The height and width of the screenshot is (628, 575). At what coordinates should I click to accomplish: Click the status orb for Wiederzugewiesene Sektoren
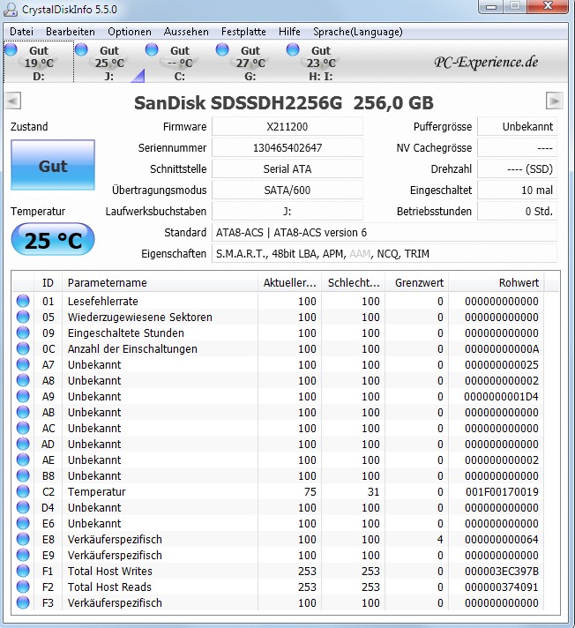pyautogui.click(x=23, y=317)
